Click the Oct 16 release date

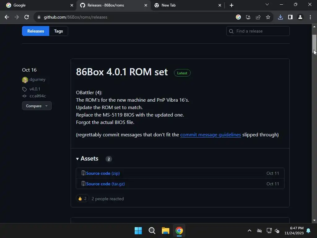[x=29, y=70]
